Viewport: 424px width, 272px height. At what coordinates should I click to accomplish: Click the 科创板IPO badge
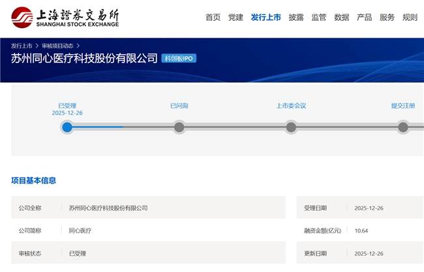click(179, 59)
